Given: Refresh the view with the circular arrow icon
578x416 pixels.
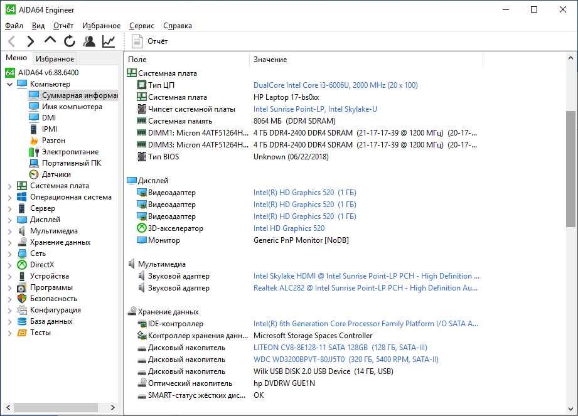Looking at the screenshot, I should coord(69,41).
